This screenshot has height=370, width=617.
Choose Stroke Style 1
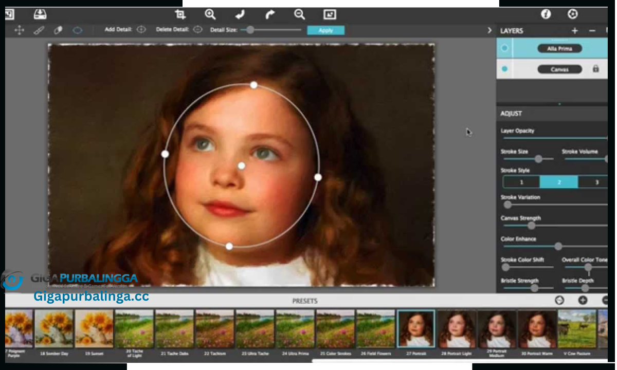click(x=521, y=182)
